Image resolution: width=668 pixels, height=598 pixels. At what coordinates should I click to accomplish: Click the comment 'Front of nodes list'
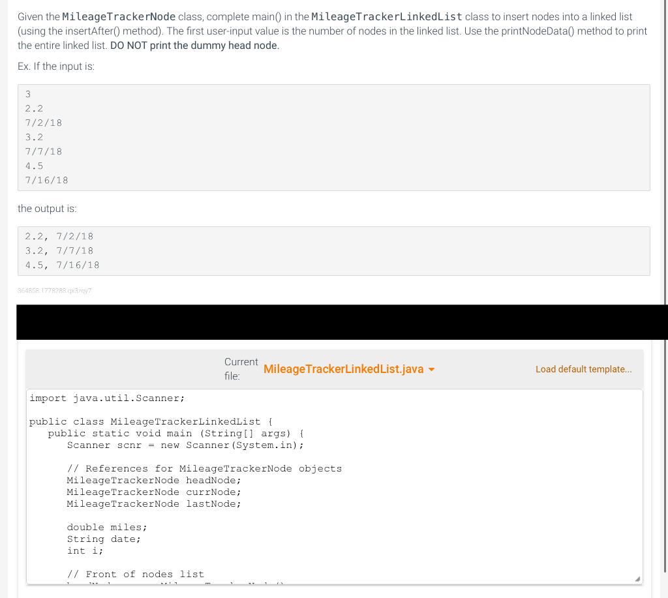(x=135, y=574)
